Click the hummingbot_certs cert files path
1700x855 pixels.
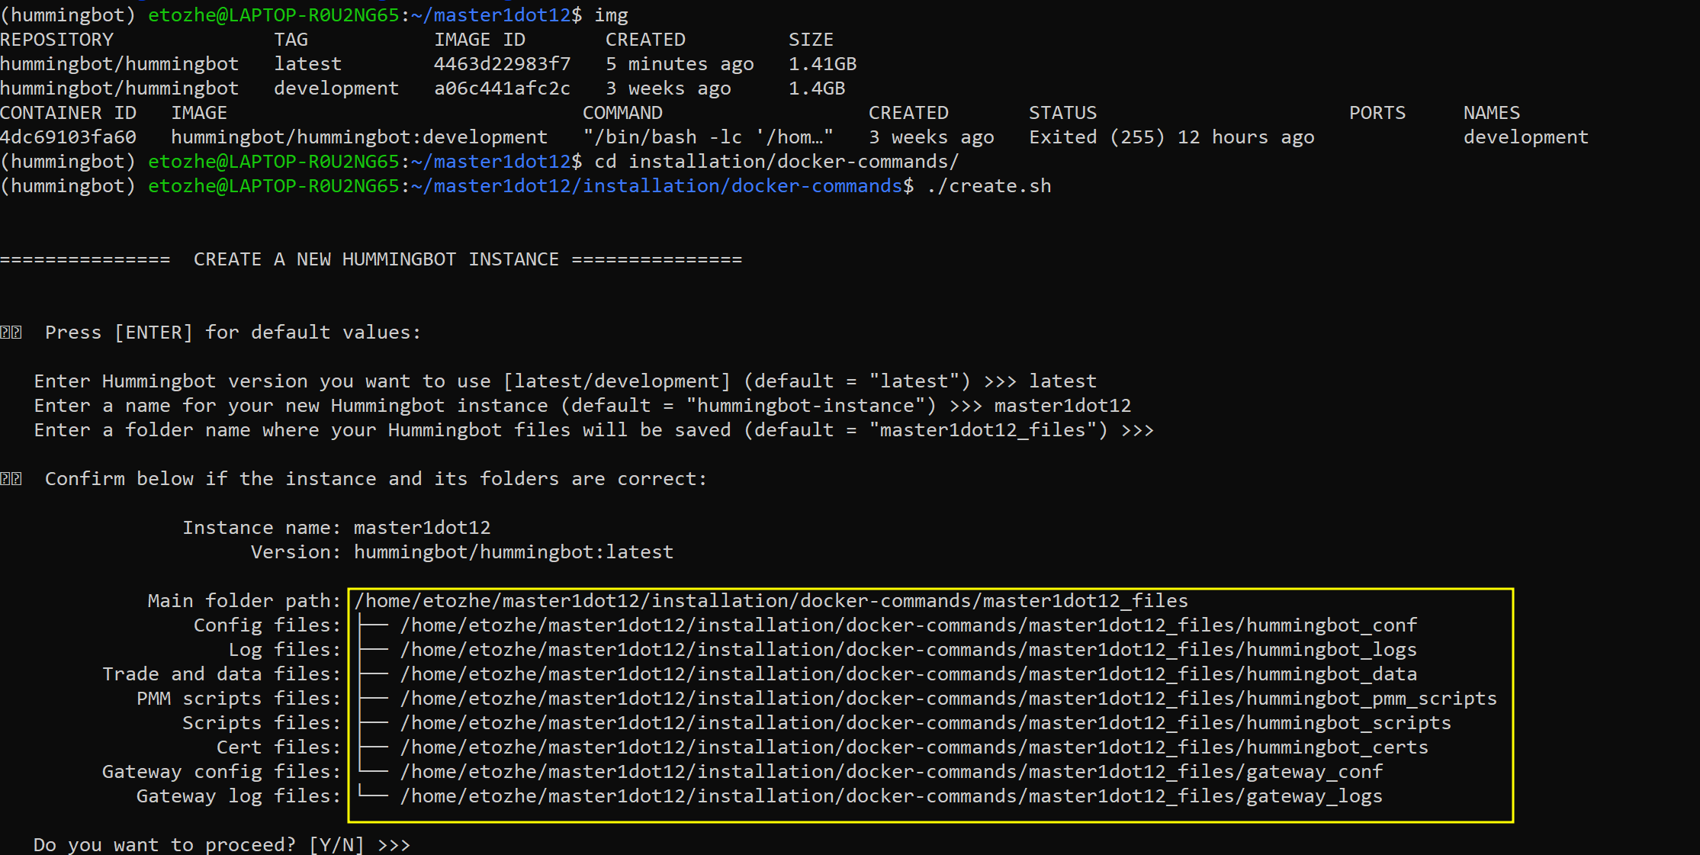click(x=914, y=747)
